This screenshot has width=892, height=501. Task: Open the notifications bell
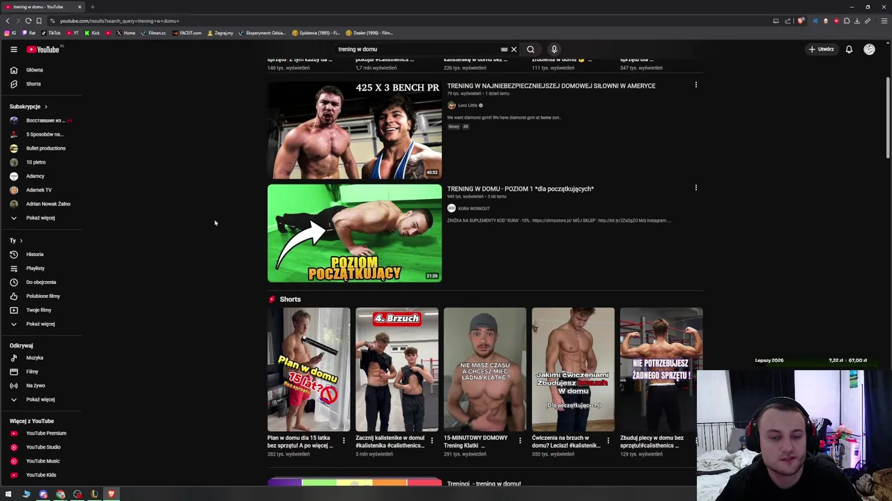pyautogui.click(x=849, y=49)
